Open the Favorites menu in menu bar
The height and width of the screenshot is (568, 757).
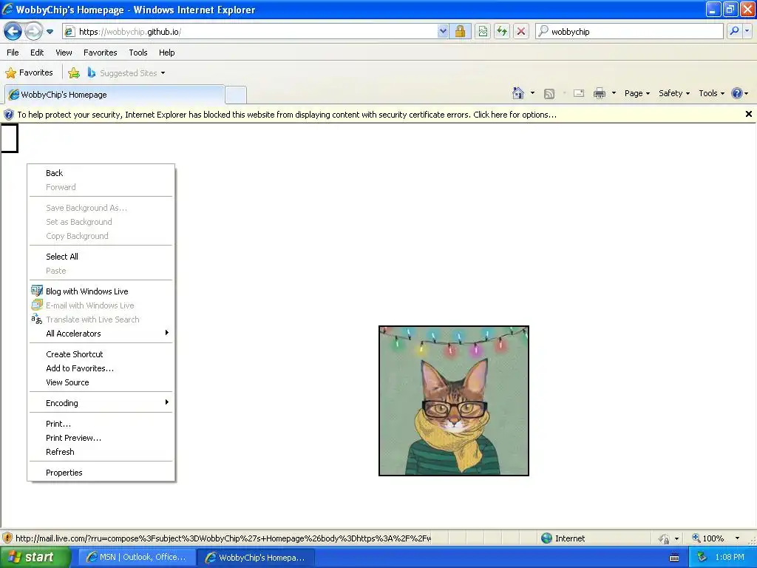tap(100, 53)
